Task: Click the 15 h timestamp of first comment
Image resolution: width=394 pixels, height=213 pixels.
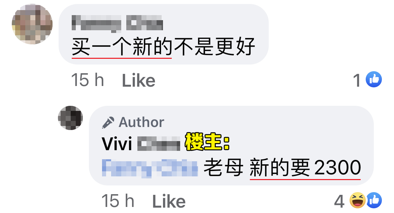Action: (88, 80)
